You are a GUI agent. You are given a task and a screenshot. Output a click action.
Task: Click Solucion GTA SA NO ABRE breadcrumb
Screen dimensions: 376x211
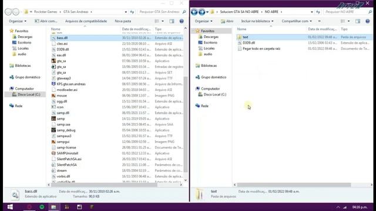[239, 12]
